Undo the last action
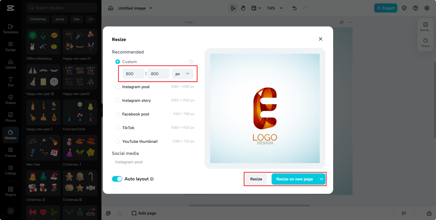This screenshot has height=220, width=436. [x=295, y=8]
